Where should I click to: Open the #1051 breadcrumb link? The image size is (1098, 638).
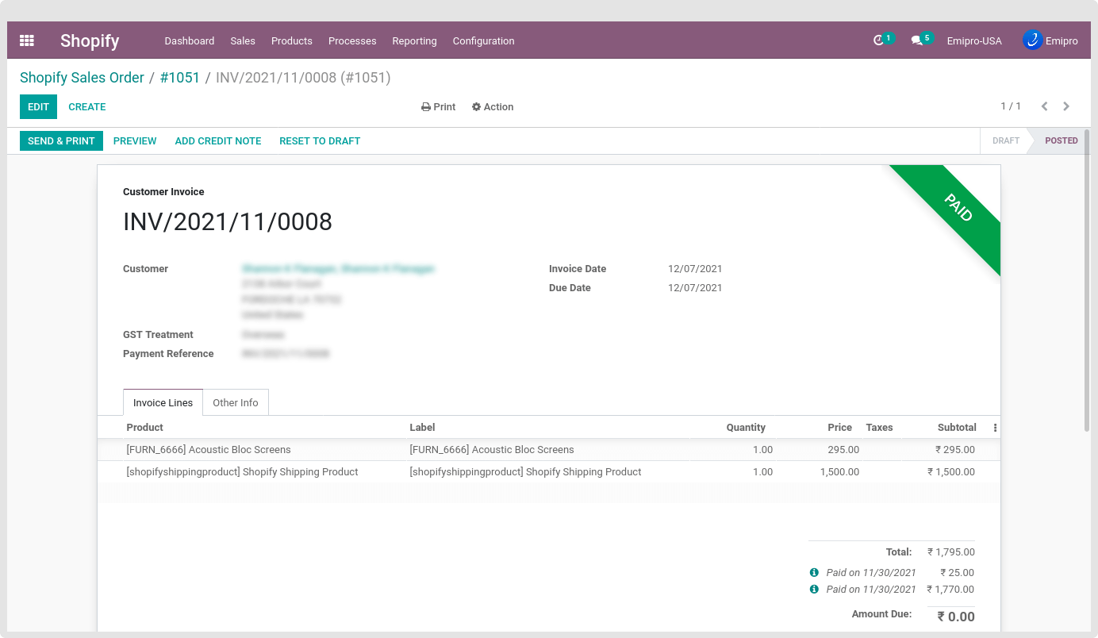tap(180, 78)
